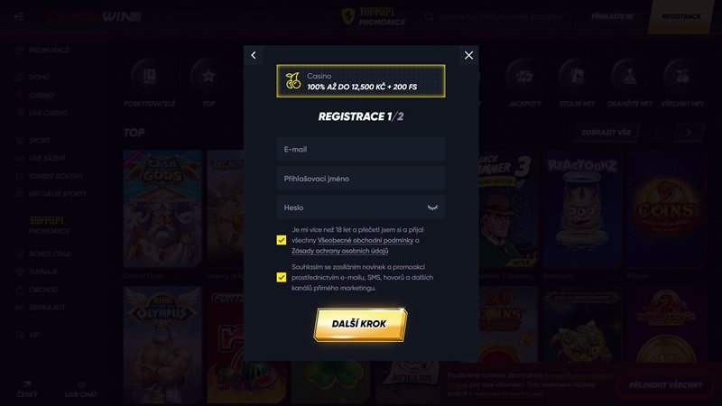Select the Casino bonus offer banner
722x406 pixels.
(361, 81)
